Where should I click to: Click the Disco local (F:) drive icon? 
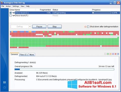(x=13, y=16)
